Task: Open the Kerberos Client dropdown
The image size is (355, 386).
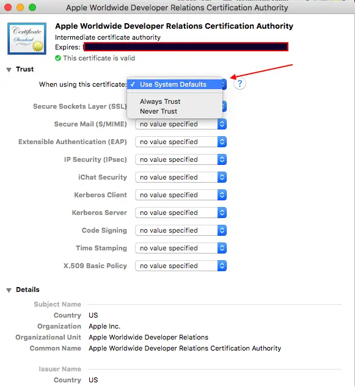Action: (181, 195)
